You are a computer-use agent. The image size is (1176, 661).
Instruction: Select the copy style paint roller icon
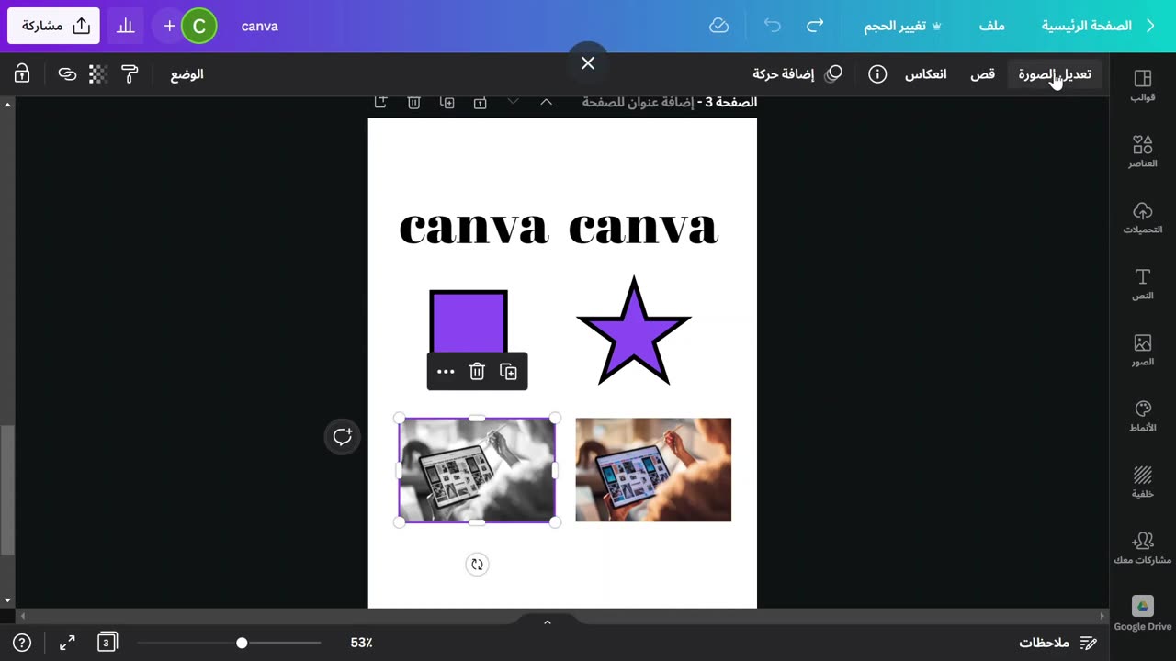(130, 74)
